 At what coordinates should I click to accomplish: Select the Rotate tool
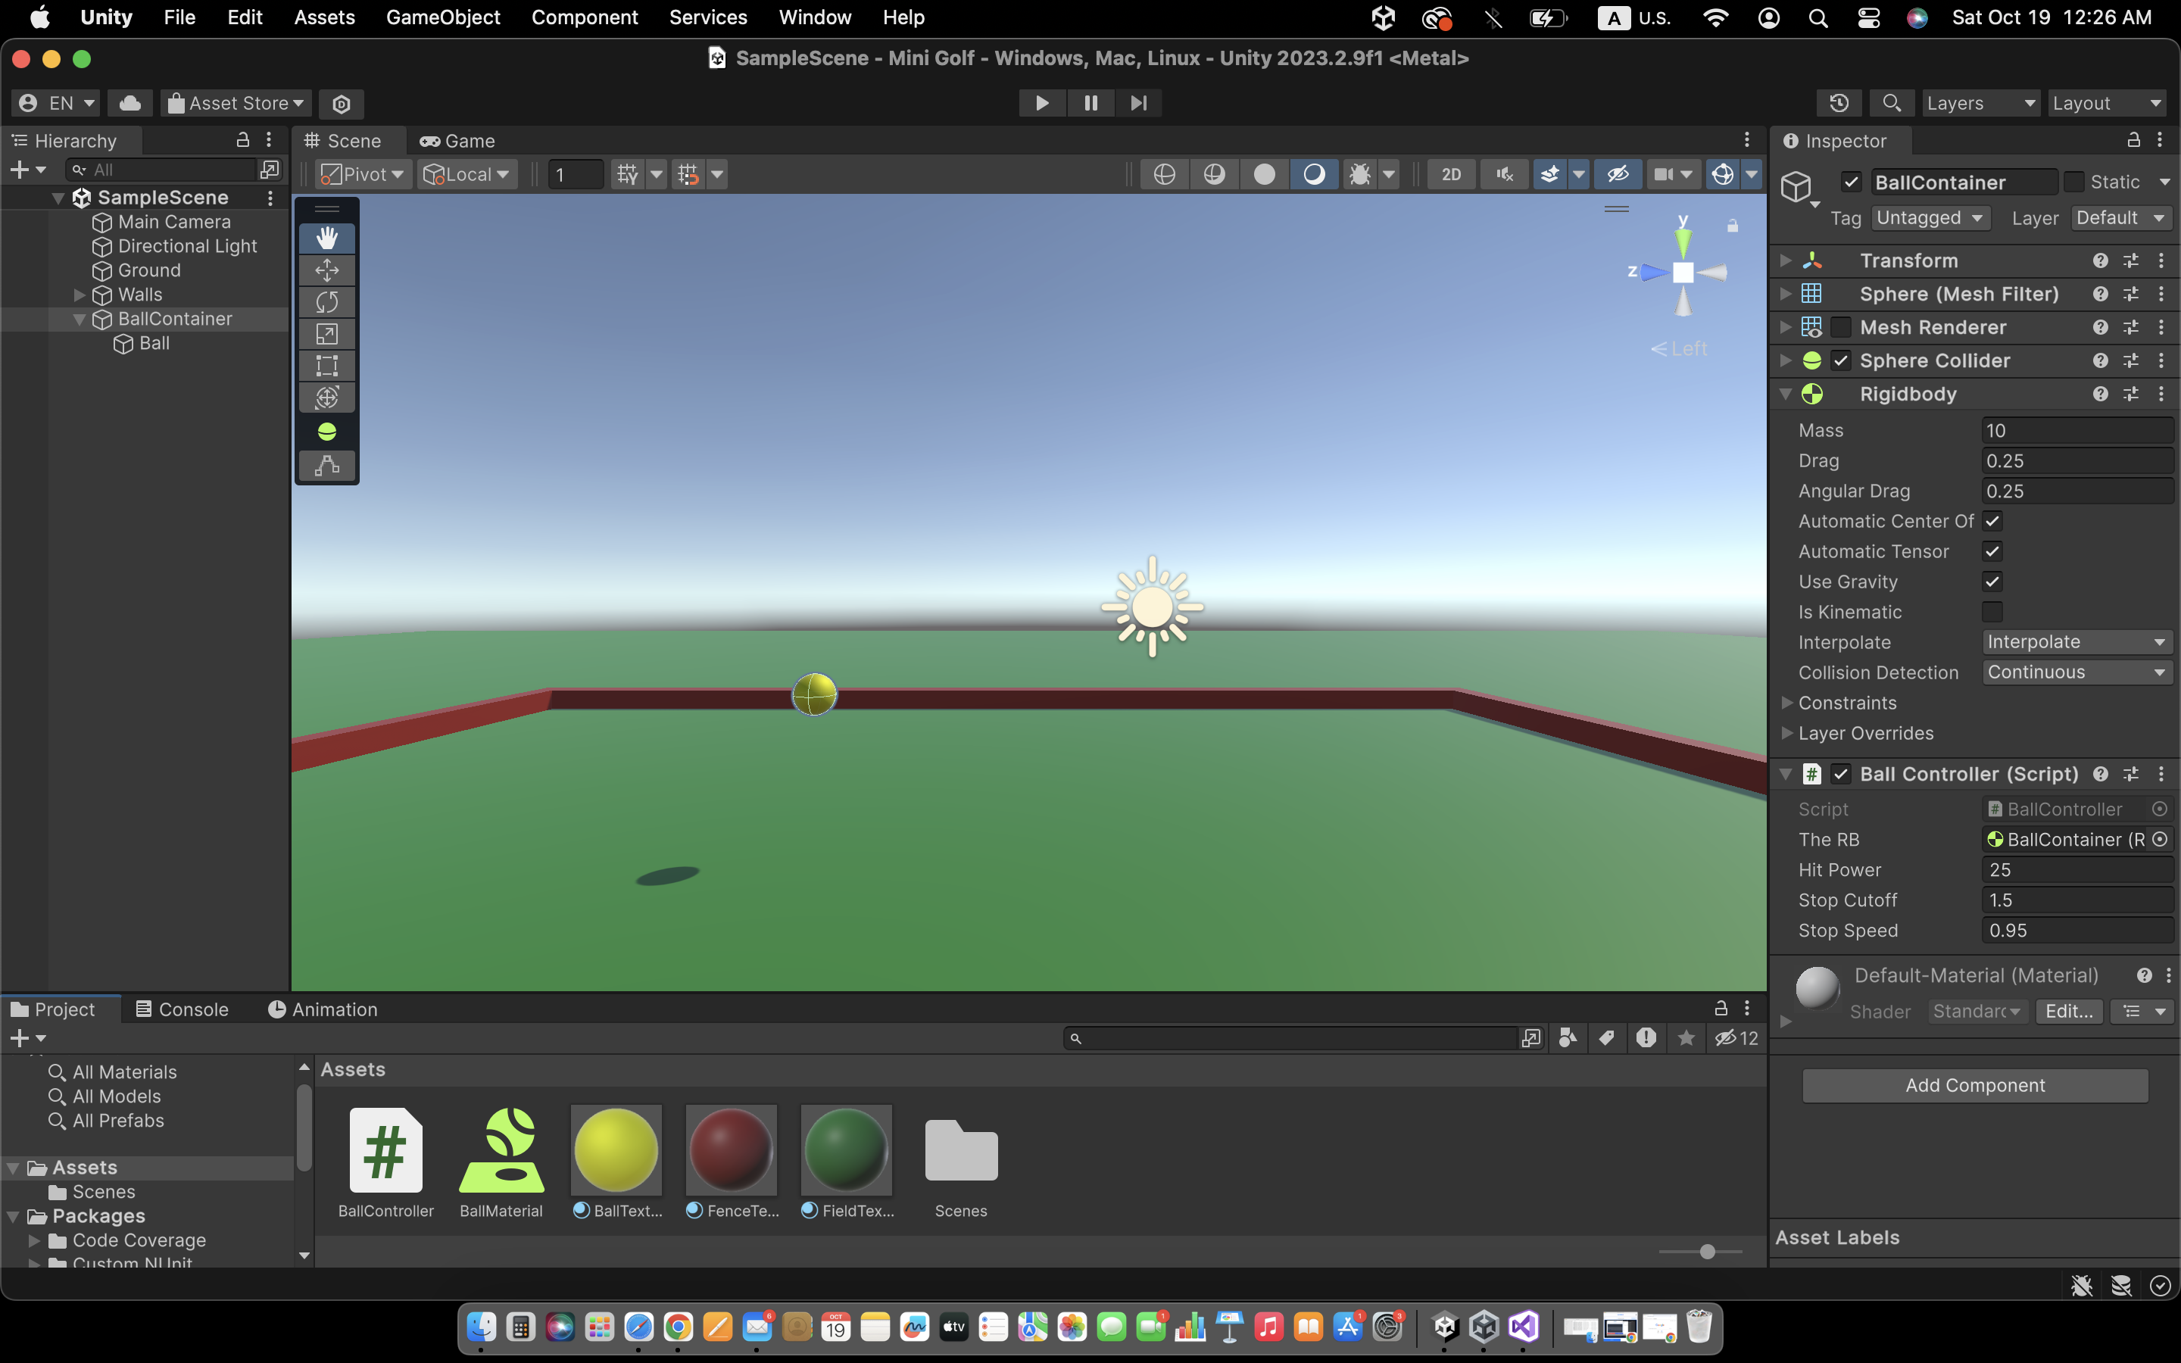[x=326, y=302]
